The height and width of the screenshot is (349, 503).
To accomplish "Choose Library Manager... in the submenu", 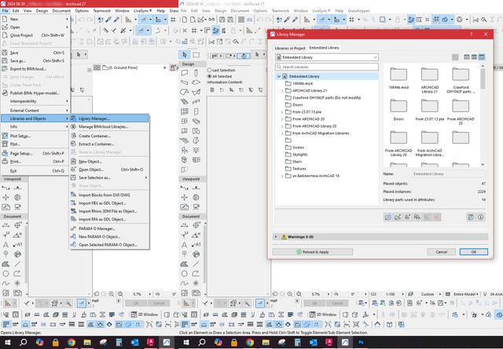I will 109,118.
